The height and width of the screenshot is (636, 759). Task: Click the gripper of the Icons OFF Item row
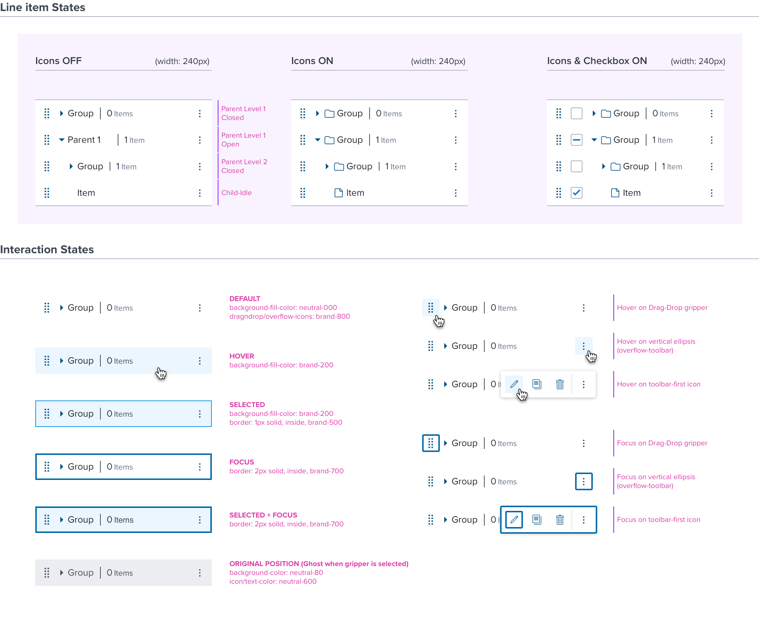click(47, 193)
